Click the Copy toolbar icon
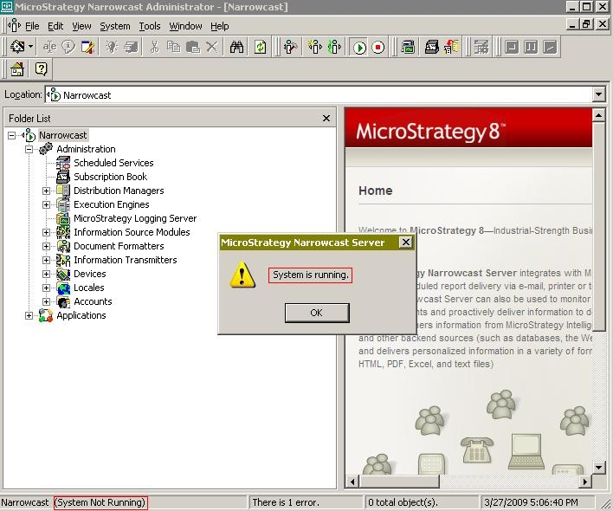 tap(173, 47)
